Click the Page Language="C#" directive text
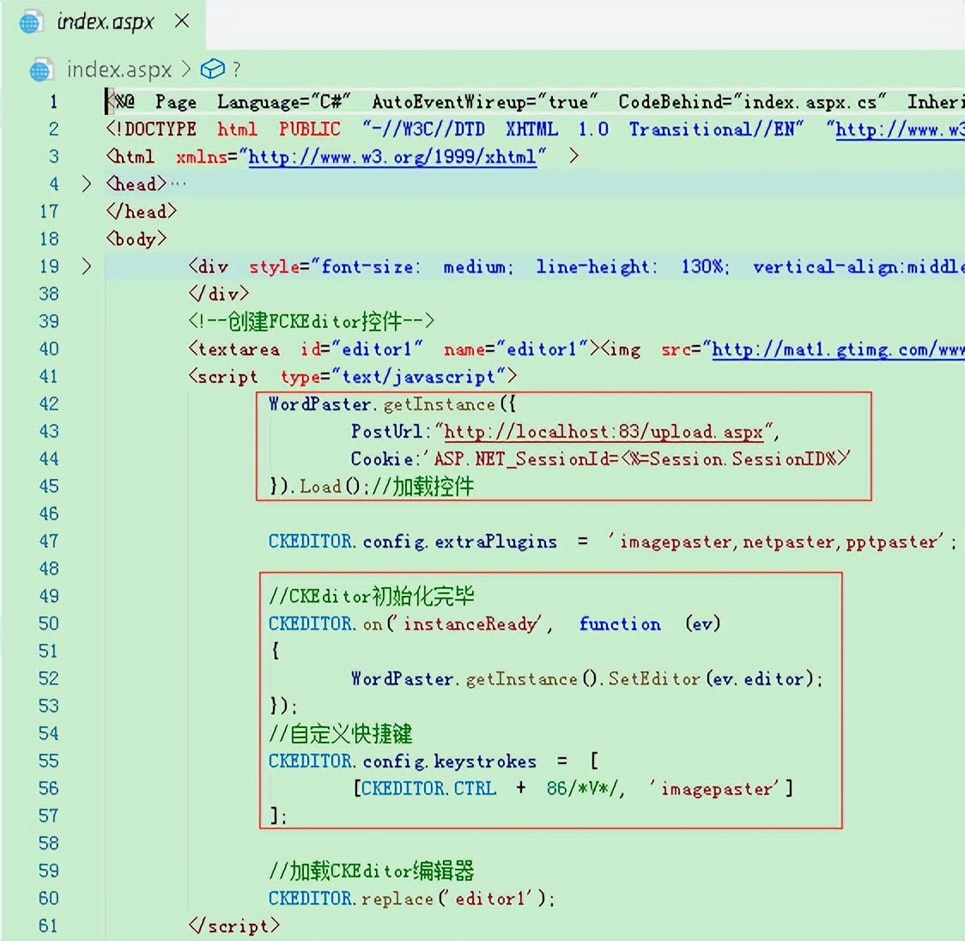Screen dimensions: 965x941 coord(252,102)
